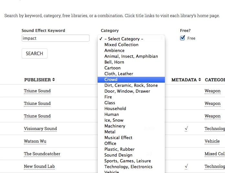Choose Household in the dropdown
225x173 pixels.
click(x=131, y=108)
